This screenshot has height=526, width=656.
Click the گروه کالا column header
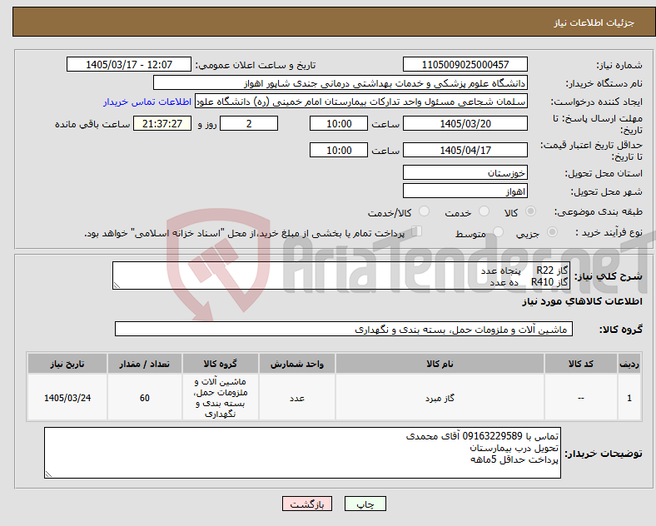[221, 364]
